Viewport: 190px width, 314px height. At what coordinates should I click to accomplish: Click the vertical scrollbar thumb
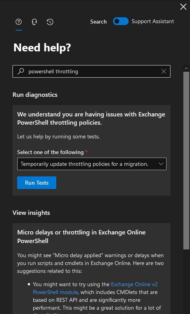click(186, 160)
